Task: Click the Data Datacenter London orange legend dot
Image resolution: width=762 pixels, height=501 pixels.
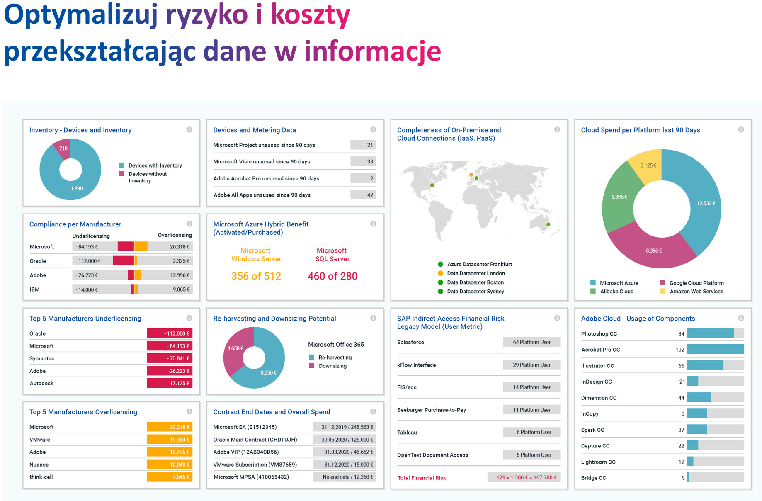Action: tap(440, 273)
